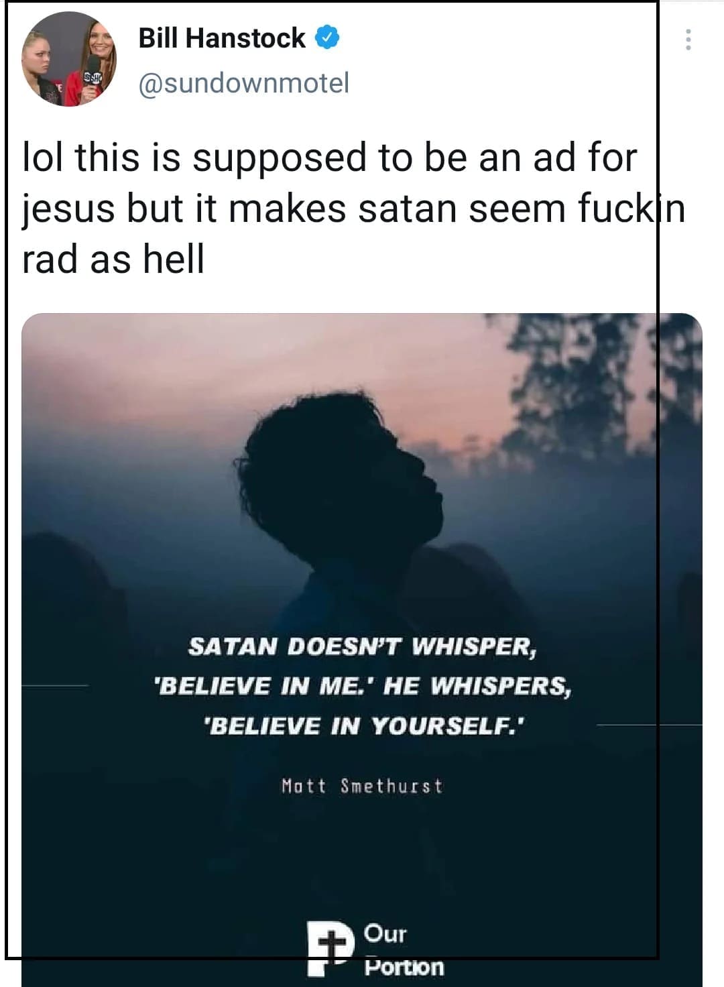The width and height of the screenshot is (724, 987).
Task: Open Bill Hanstock's profile avatar
Action: tap(69, 59)
